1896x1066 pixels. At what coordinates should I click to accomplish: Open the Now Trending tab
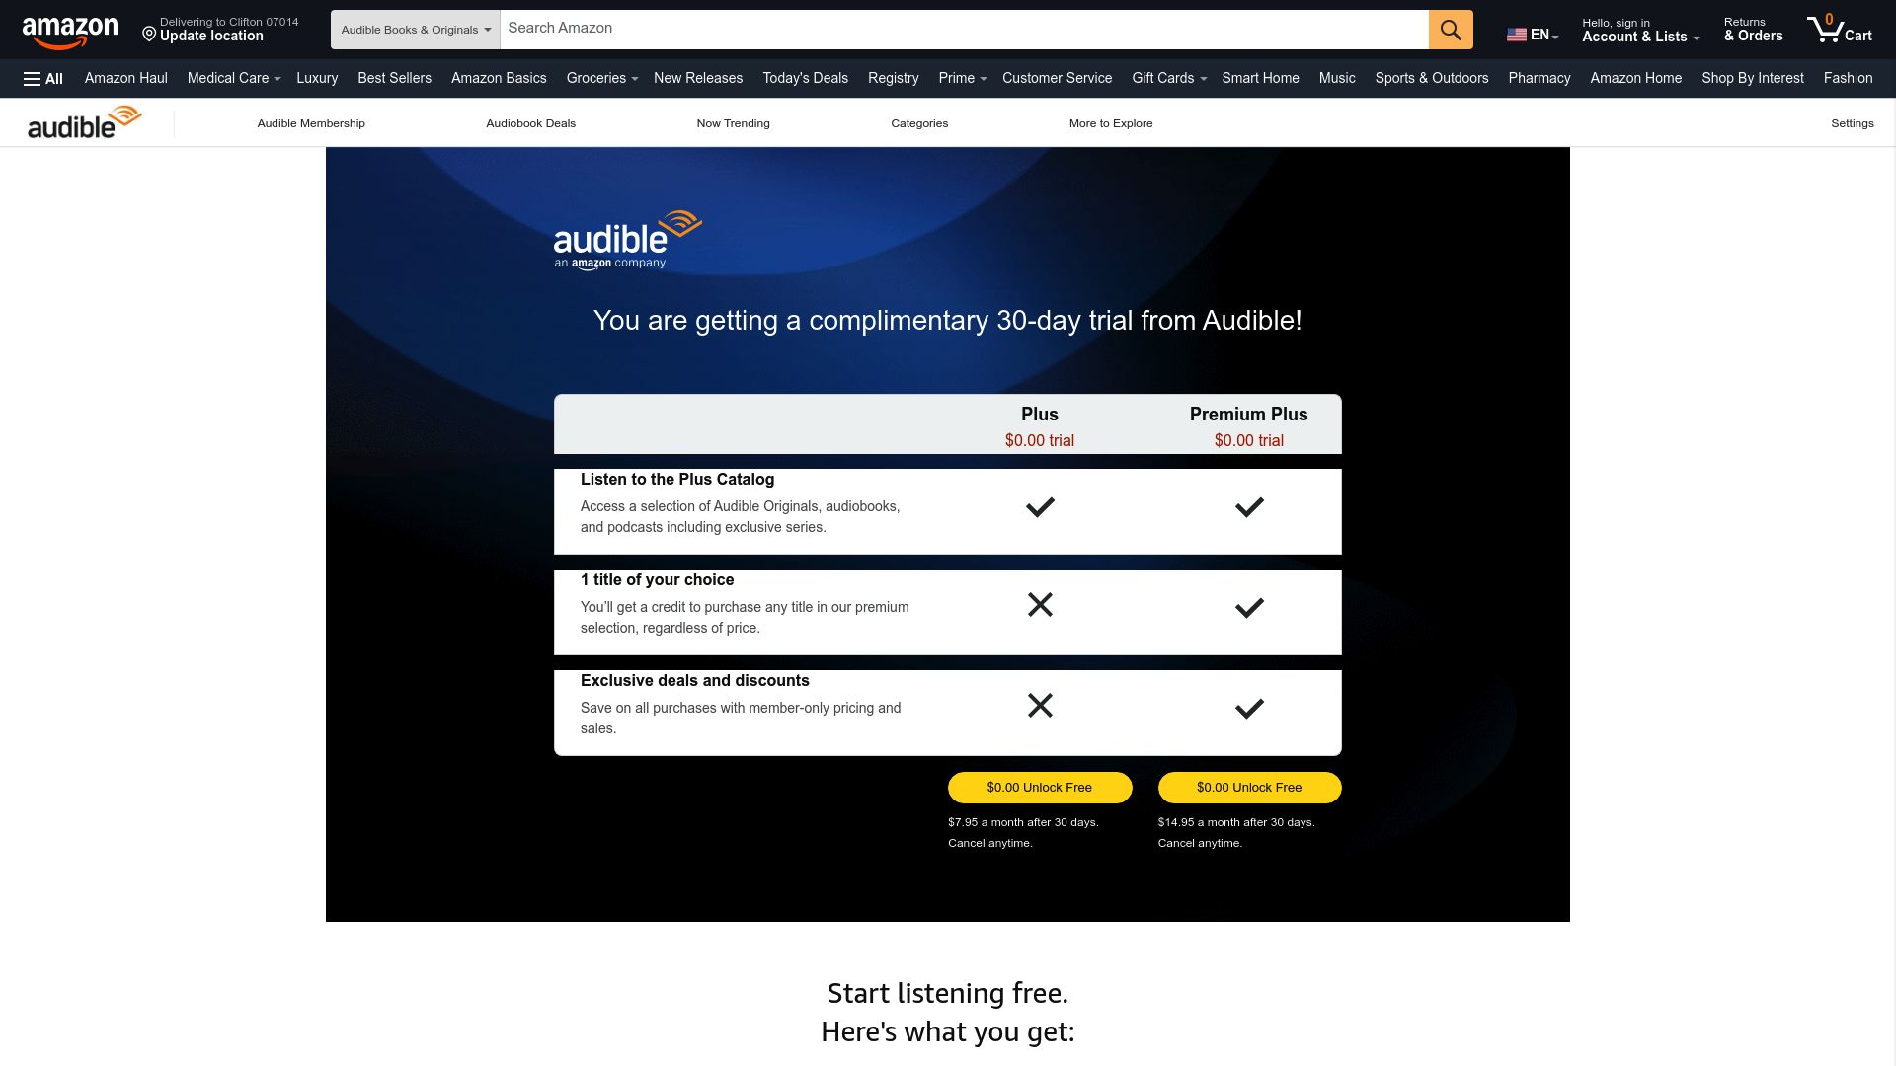click(x=733, y=123)
